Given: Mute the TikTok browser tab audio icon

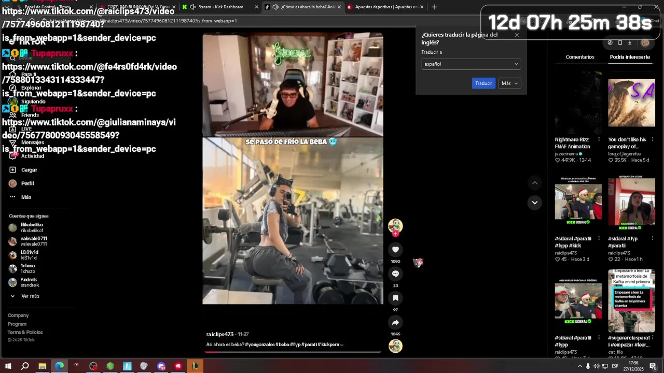Looking at the screenshot, I should click(x=275, y=7).
